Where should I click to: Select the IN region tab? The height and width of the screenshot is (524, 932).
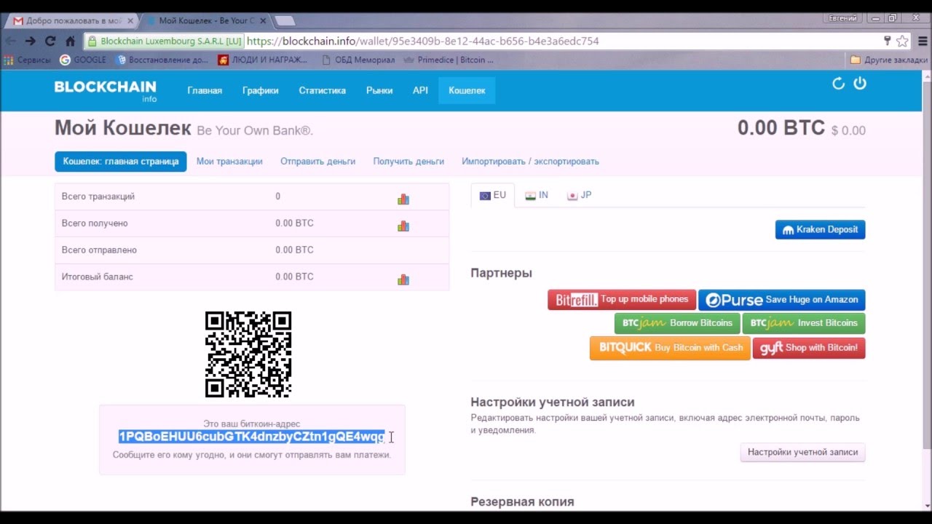[537, 195]
